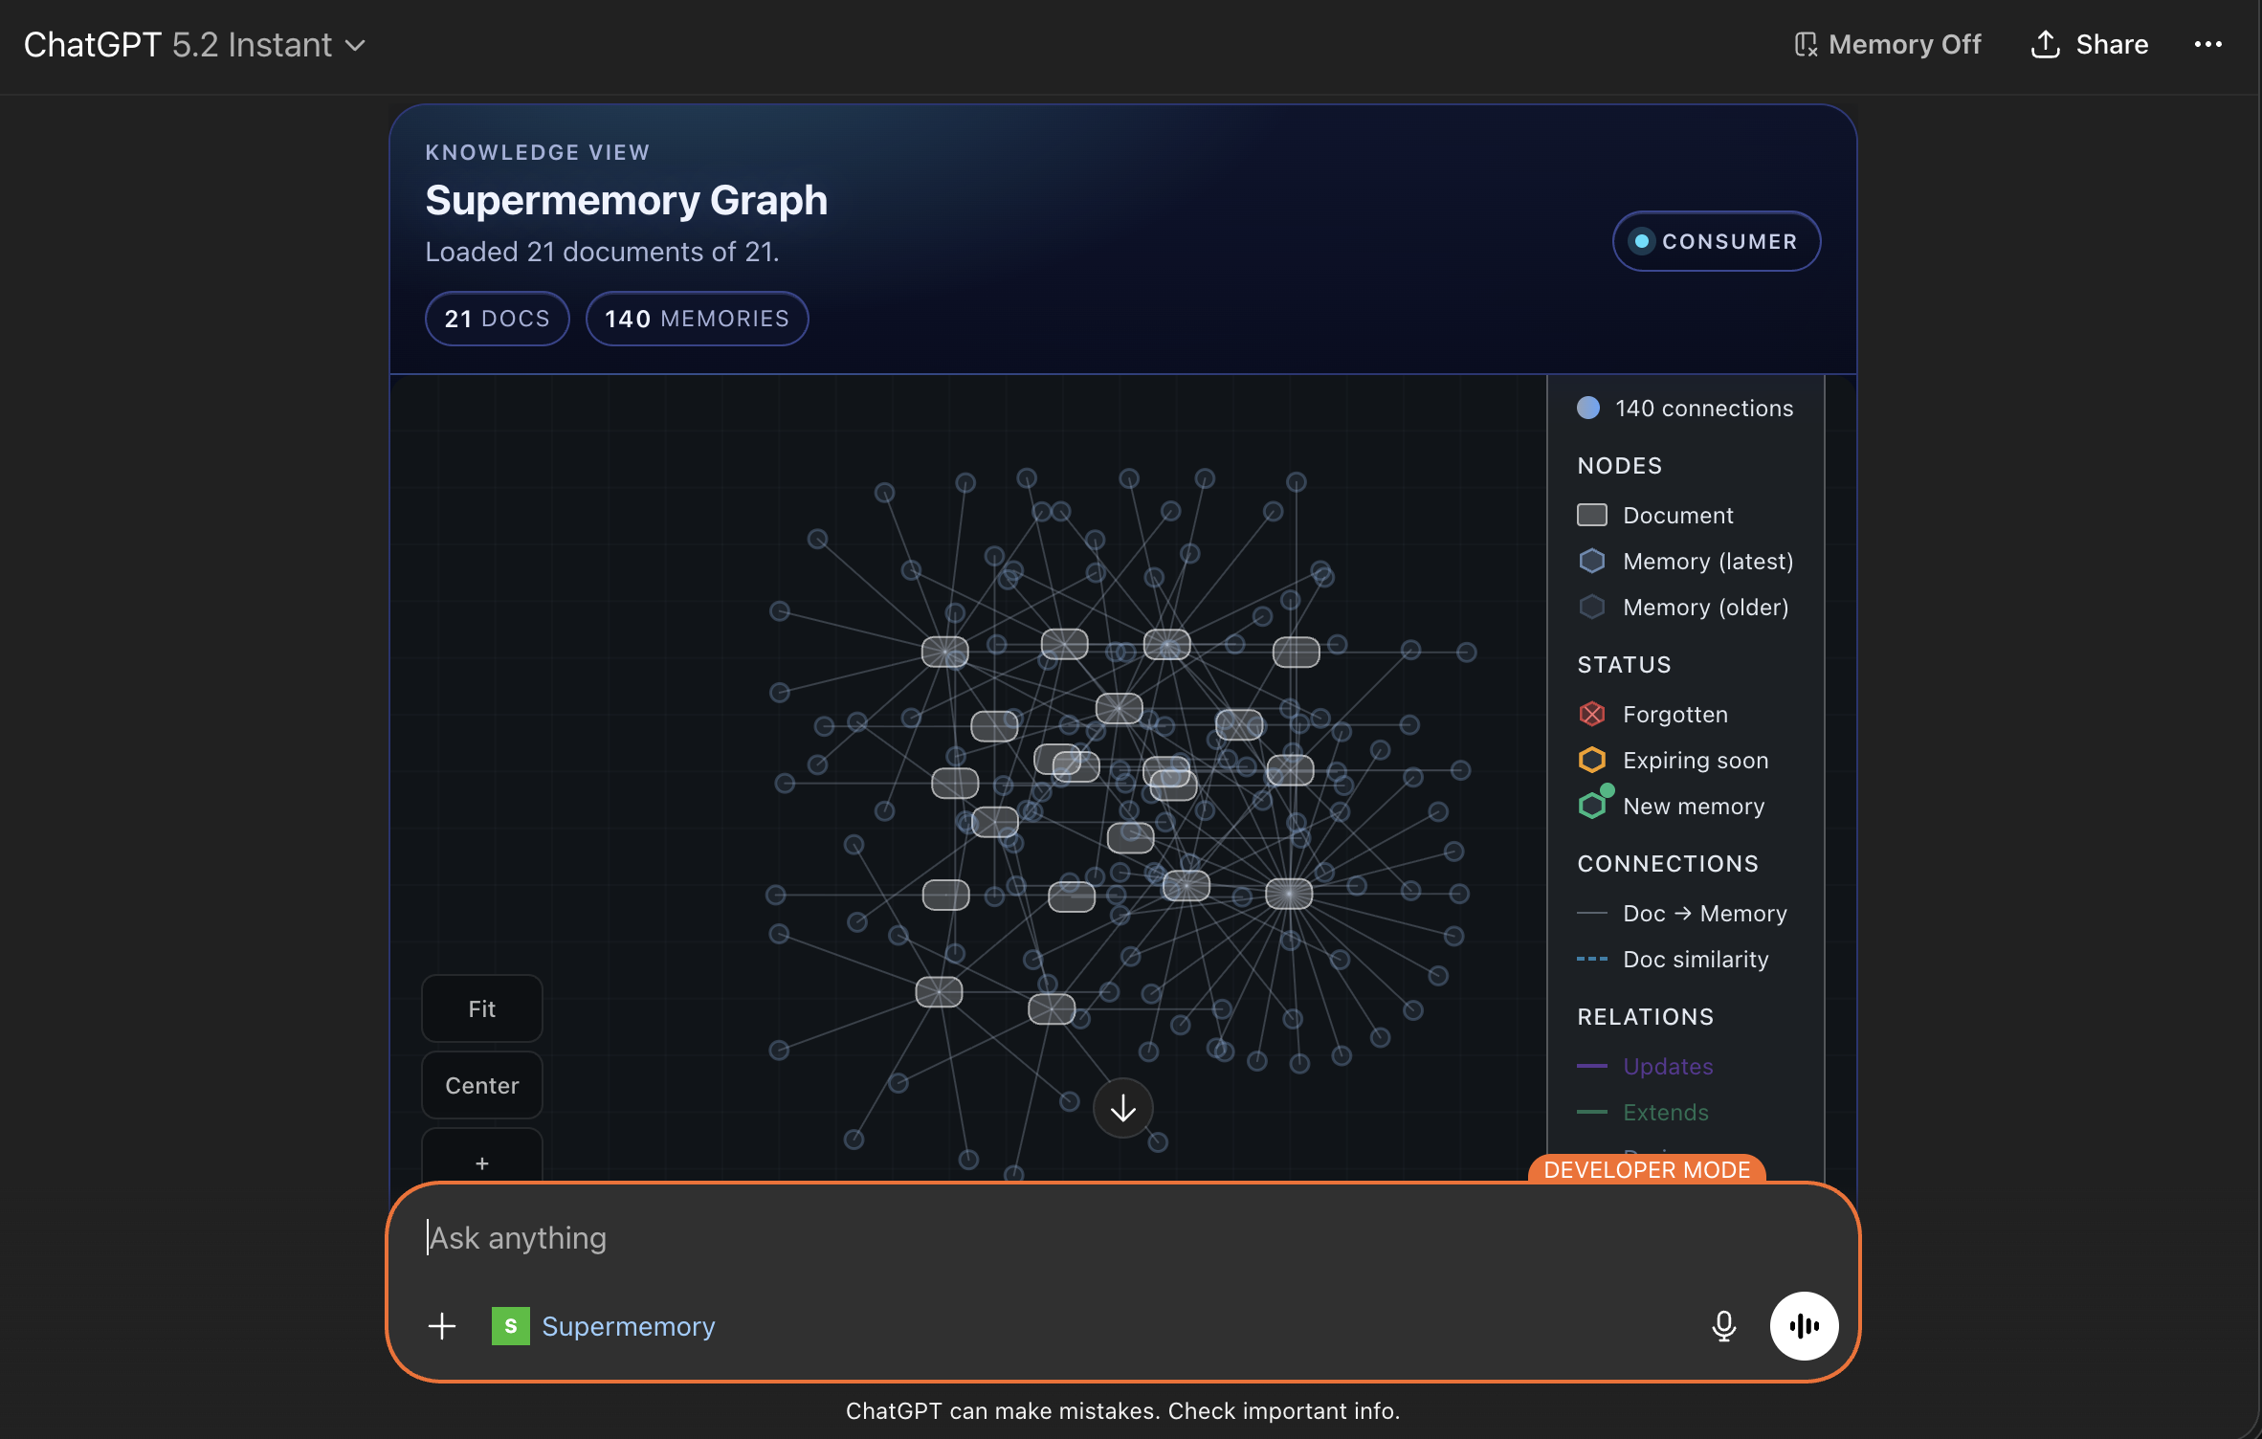2262x1439 pixels.
Task: Toggle the Expiring soon status filter
Action: 1591,760
